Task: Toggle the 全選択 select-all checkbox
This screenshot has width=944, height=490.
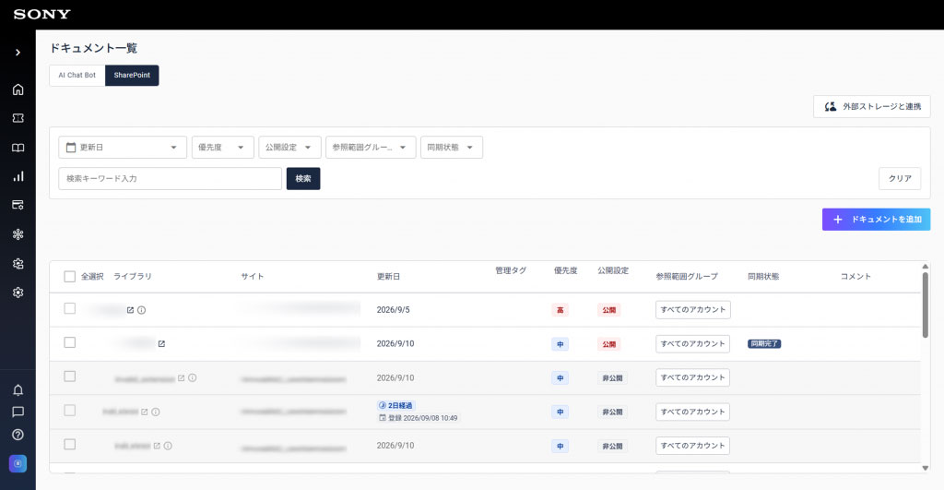Action: [70, 277]
